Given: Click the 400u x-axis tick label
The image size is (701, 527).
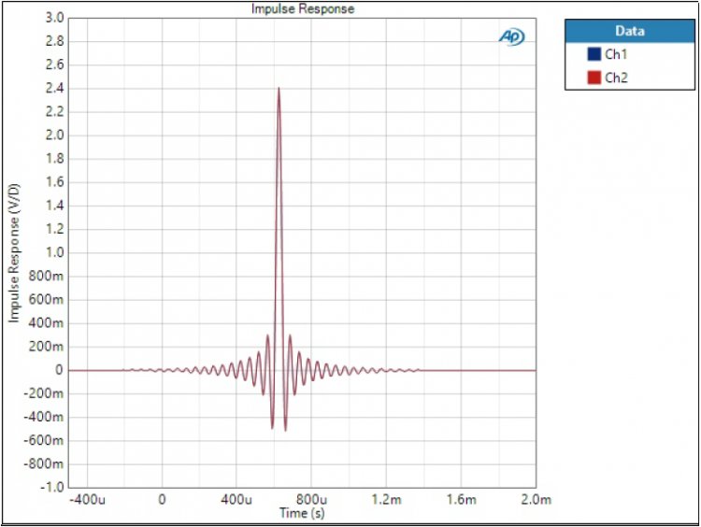Looking at the screenshot, I should (x=236, y=499).
